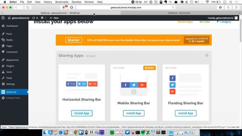Select the GetSocial WordPress tab
The image size is (242, 136).
[x=60, y=13]
